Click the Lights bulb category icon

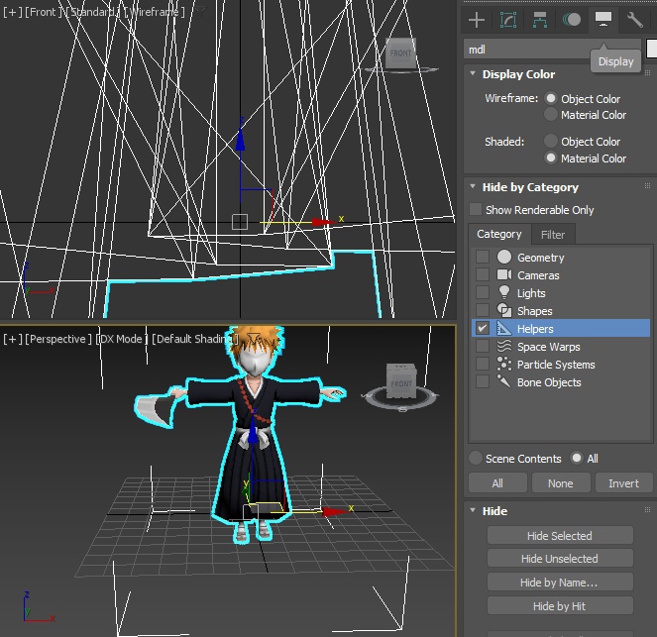click(x=504, y=292)
